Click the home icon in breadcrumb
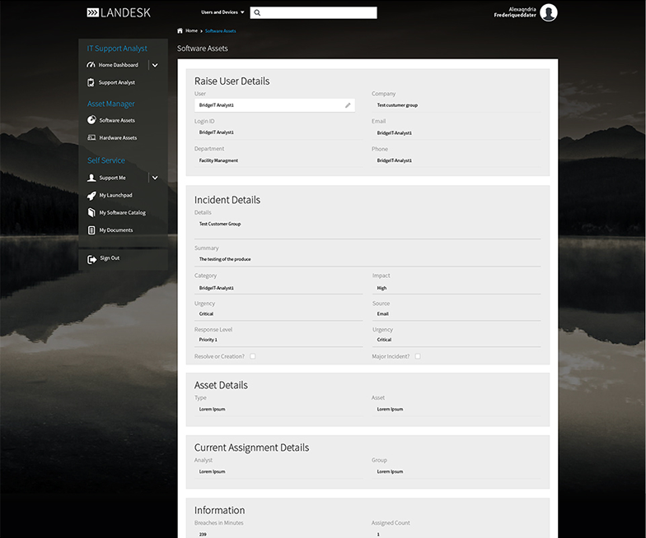646x538 pixels. (180, 30)
